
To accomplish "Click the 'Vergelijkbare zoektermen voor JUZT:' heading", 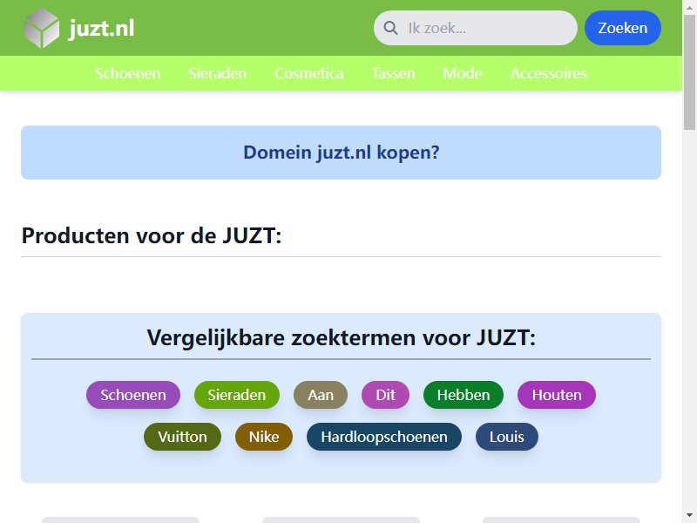I will point(341,337).
